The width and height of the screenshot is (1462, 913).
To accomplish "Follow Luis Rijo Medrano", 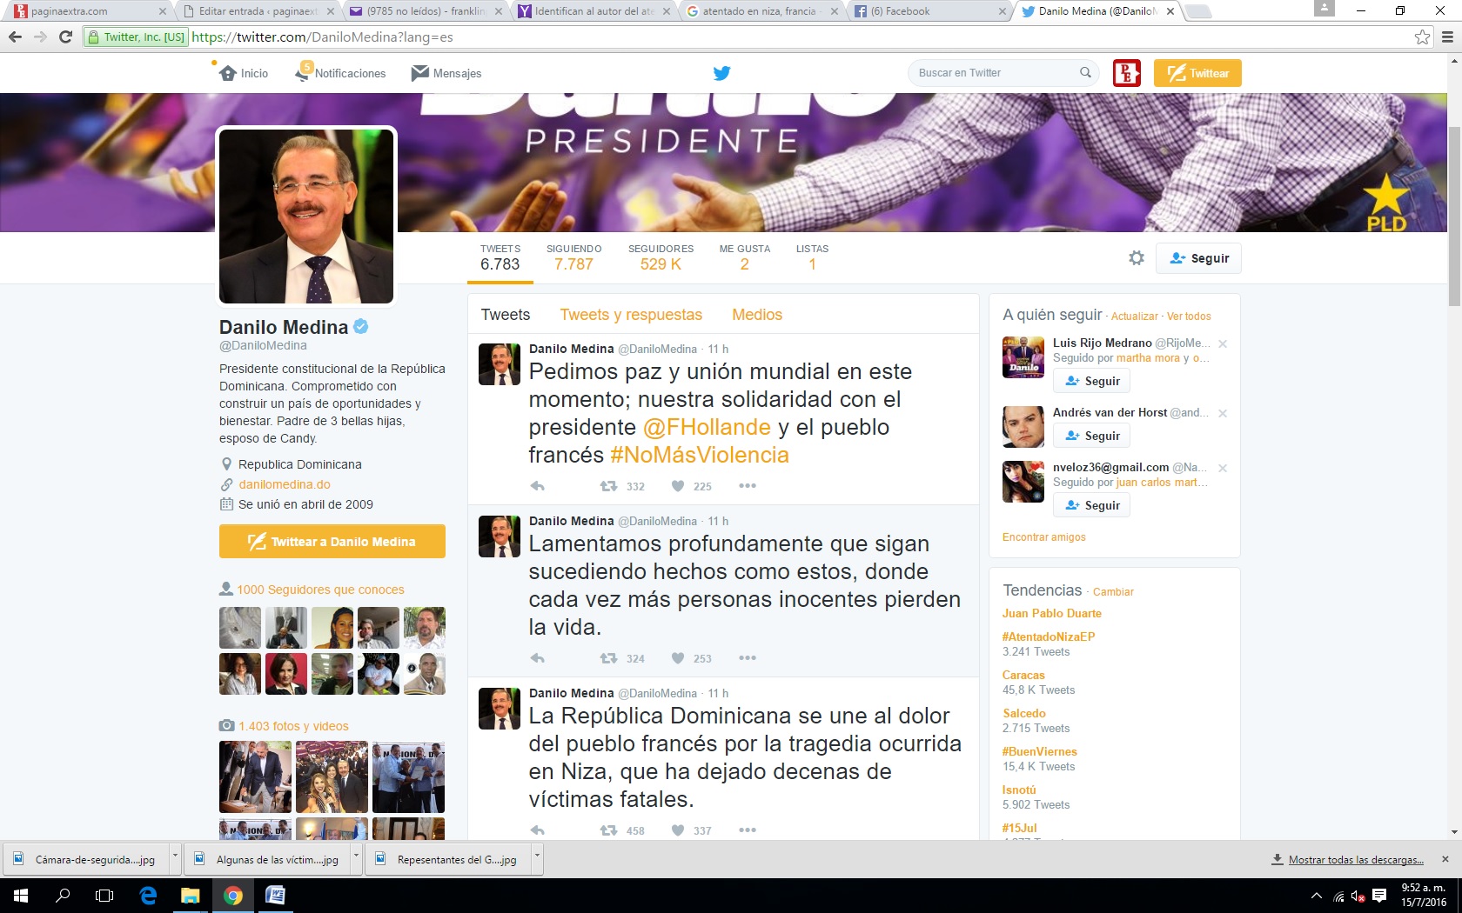I will coord(1091,381).
